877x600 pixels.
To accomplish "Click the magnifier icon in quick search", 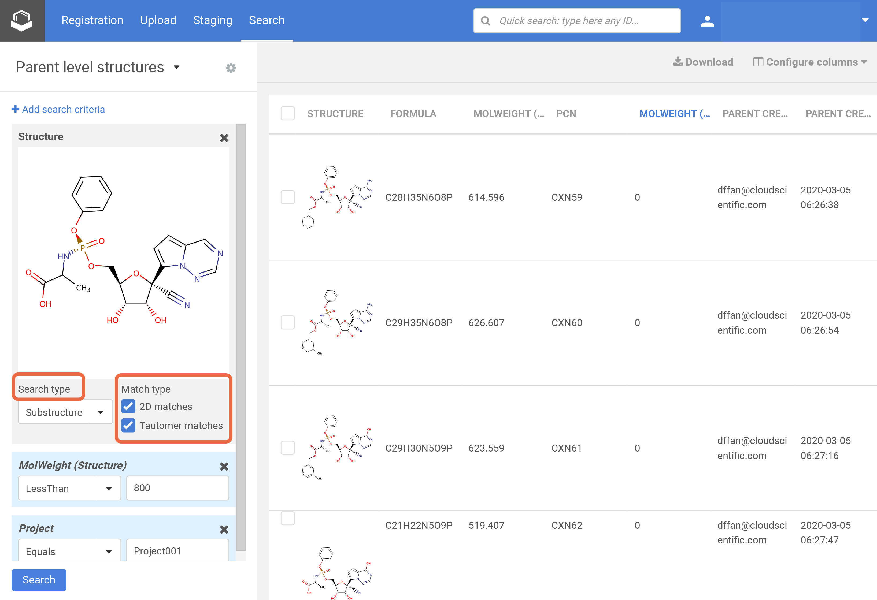I will pyautogui.click(x=486, y=21).
